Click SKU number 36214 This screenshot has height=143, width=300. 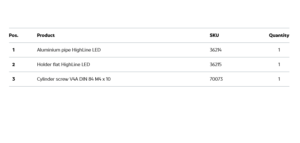tap(216, 50)
